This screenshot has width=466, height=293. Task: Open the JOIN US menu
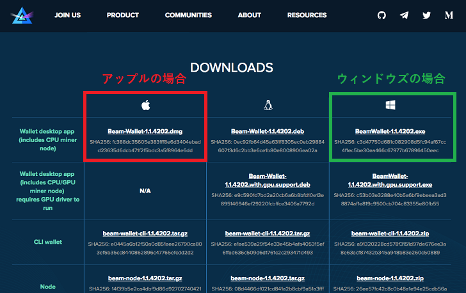tap(67, 15)
